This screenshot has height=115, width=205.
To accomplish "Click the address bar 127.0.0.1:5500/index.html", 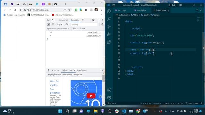I will tap(37, 10).
